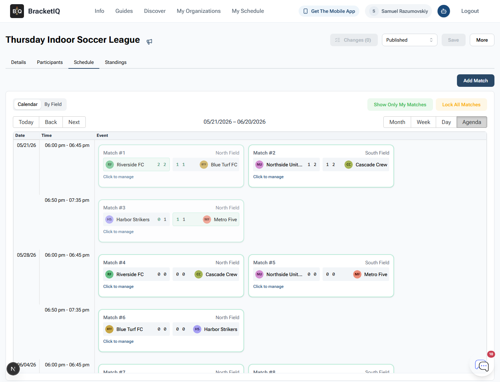The height and width of the screenshot is (382, 500).
Task: Select the Week calendar view
Action: click(424, 122)
